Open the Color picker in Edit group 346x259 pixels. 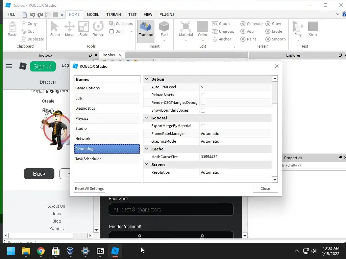tap(203, 26)
